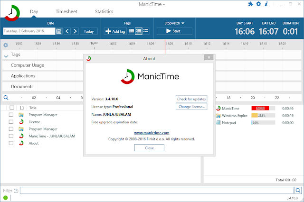Click the Total 0:01:02 label
The height and width of the screenshot is (202, 304).
pos(286,180)
